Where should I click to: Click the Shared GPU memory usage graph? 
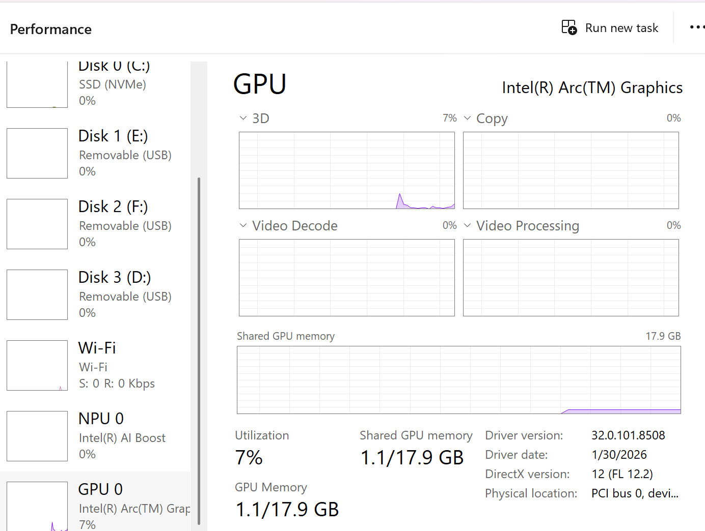459,380
